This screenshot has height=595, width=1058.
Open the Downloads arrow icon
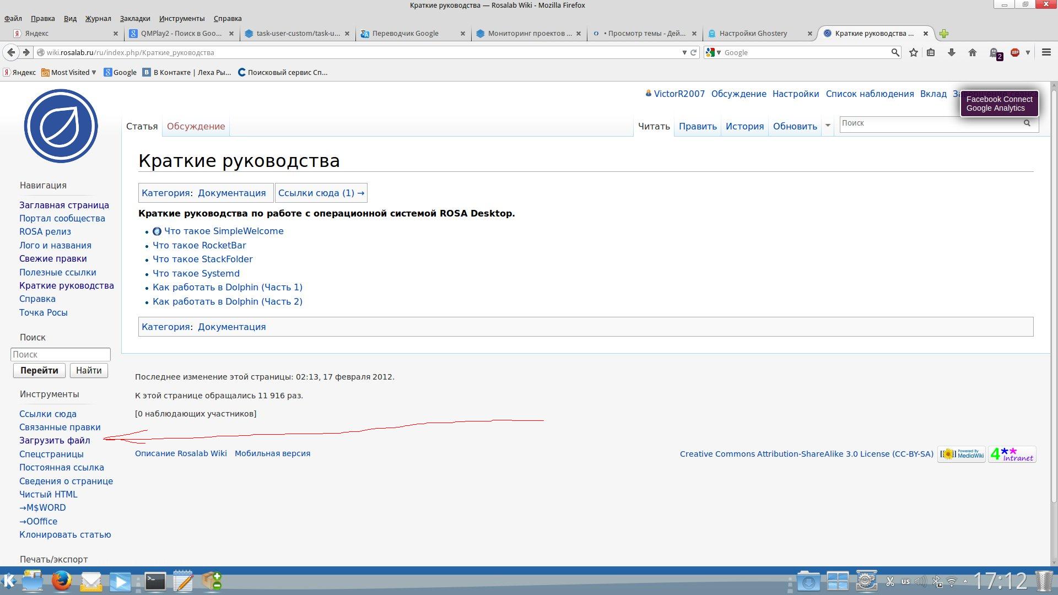[952, 53]
